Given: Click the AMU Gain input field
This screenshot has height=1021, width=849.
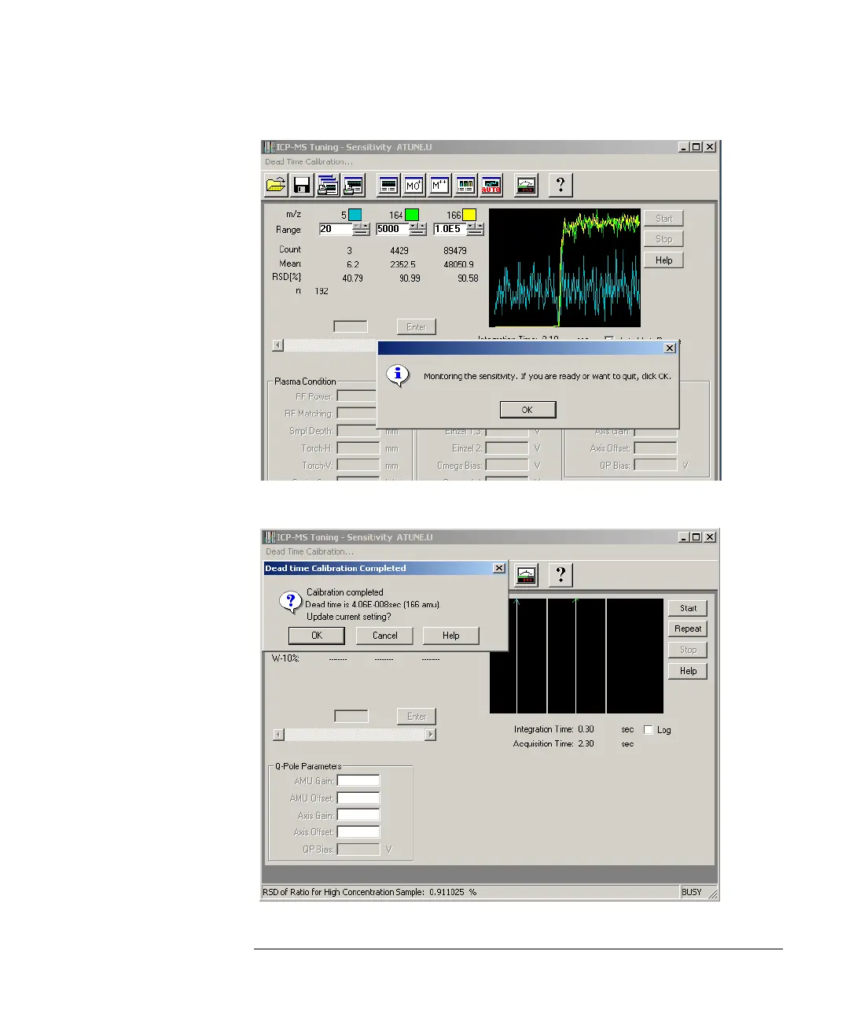Looking at the screenshot, I should (x=358, y=781).
